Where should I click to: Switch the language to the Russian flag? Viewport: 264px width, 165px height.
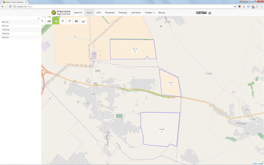click(204, 13)
